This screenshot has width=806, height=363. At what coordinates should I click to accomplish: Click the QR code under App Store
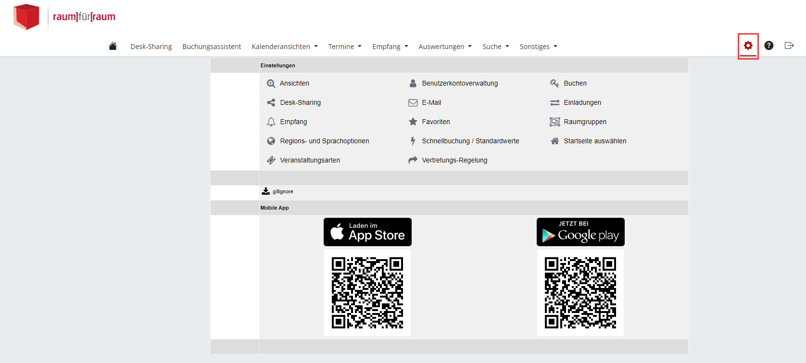367,292
